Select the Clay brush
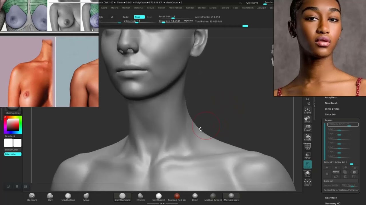 tap(50, 197)
